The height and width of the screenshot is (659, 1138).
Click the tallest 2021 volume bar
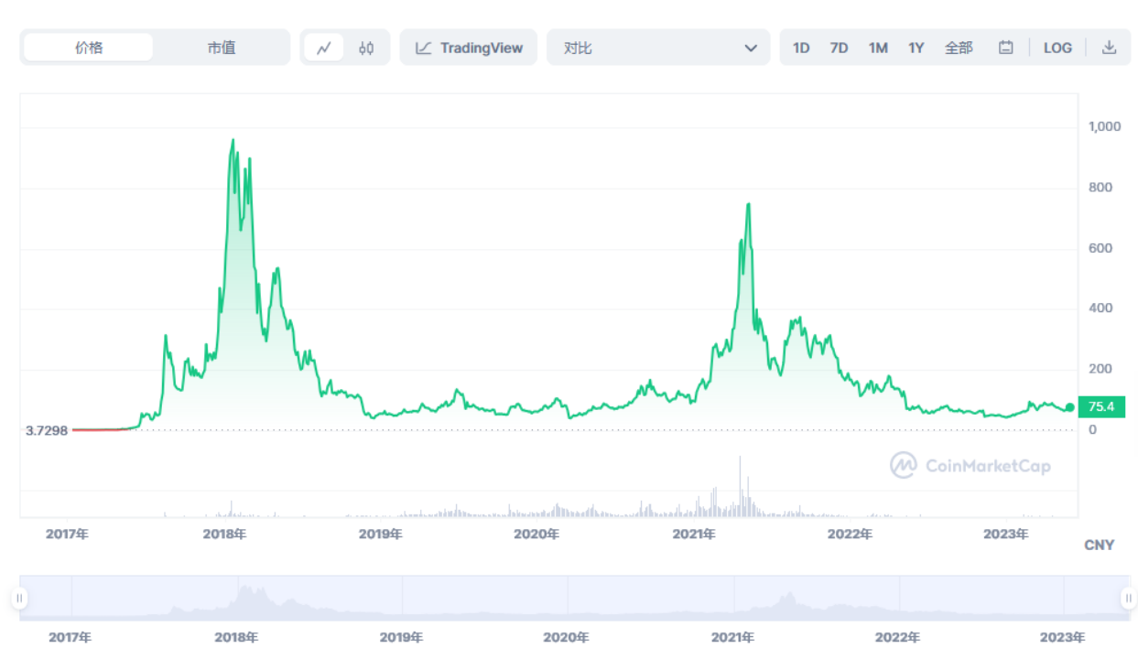click(x=740, y=487)
